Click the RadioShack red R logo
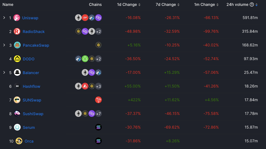This screenshot has width=266, height=149. click(x=17, y=32)
